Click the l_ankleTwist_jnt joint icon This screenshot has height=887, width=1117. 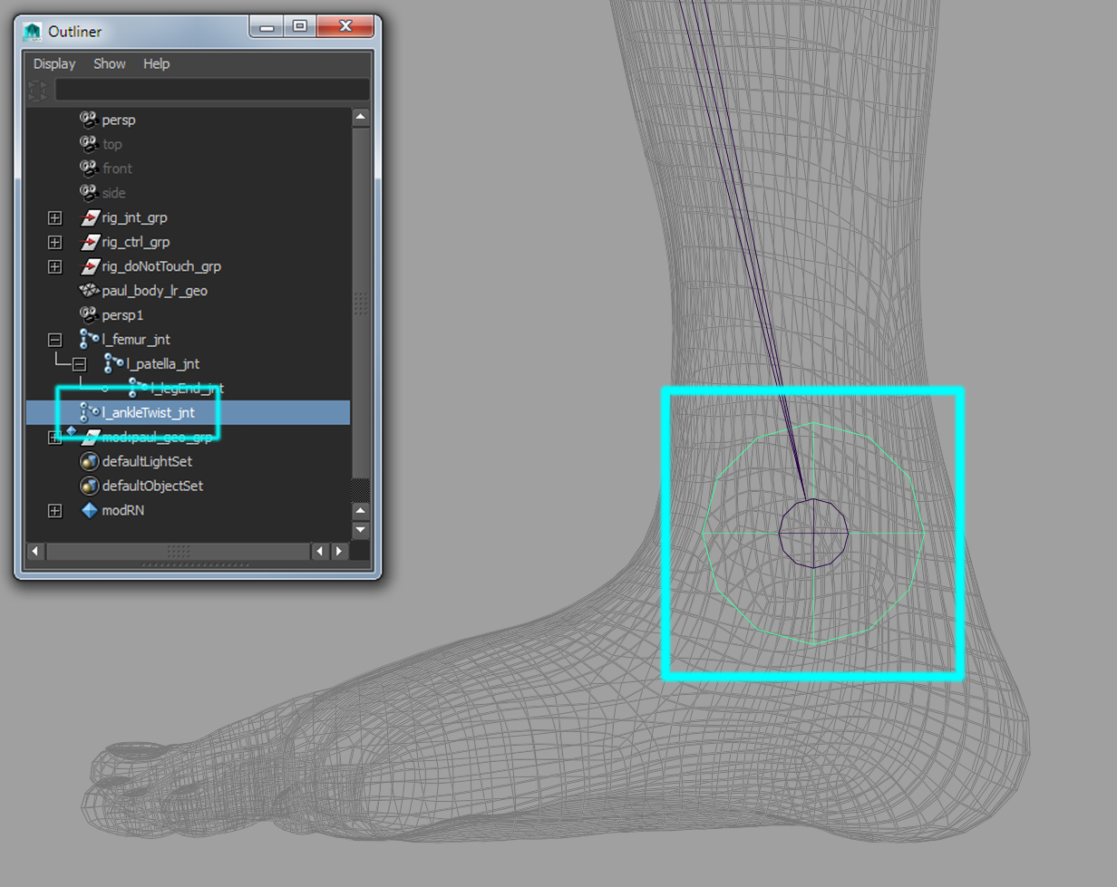(89, 413)
